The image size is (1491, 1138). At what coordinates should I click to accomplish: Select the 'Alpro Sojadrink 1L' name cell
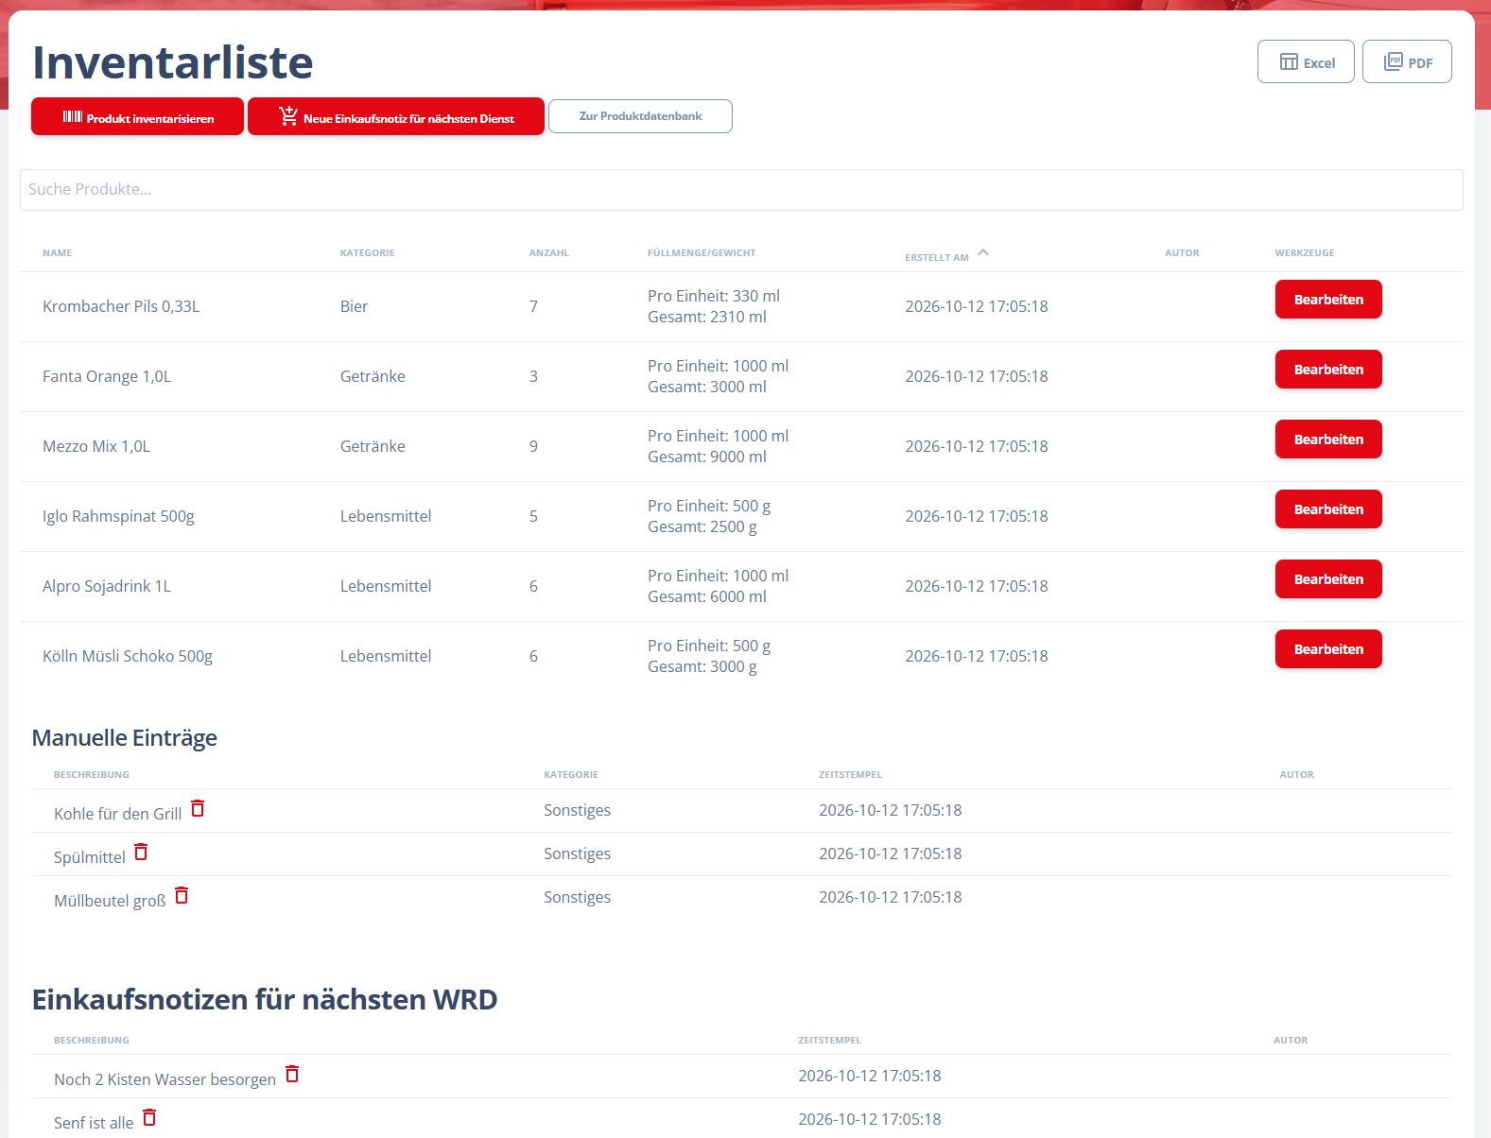pyautogui.click(x=107, y=586)
